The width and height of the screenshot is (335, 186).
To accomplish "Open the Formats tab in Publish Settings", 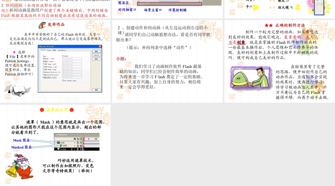I will [x=43, y=50].
